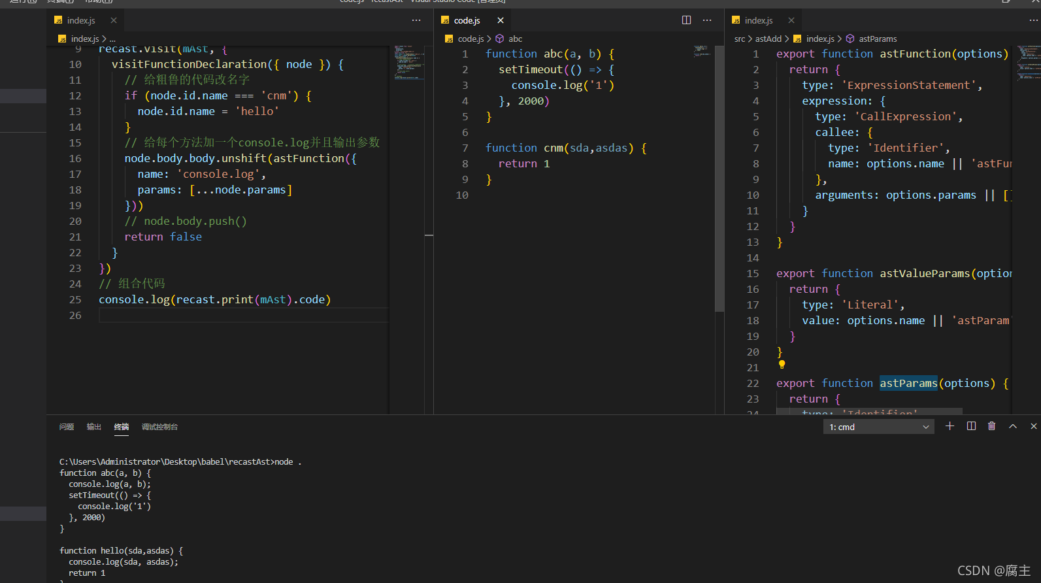
Task: Click line number 7 in code.js editor
Action: tap(465, 148)
